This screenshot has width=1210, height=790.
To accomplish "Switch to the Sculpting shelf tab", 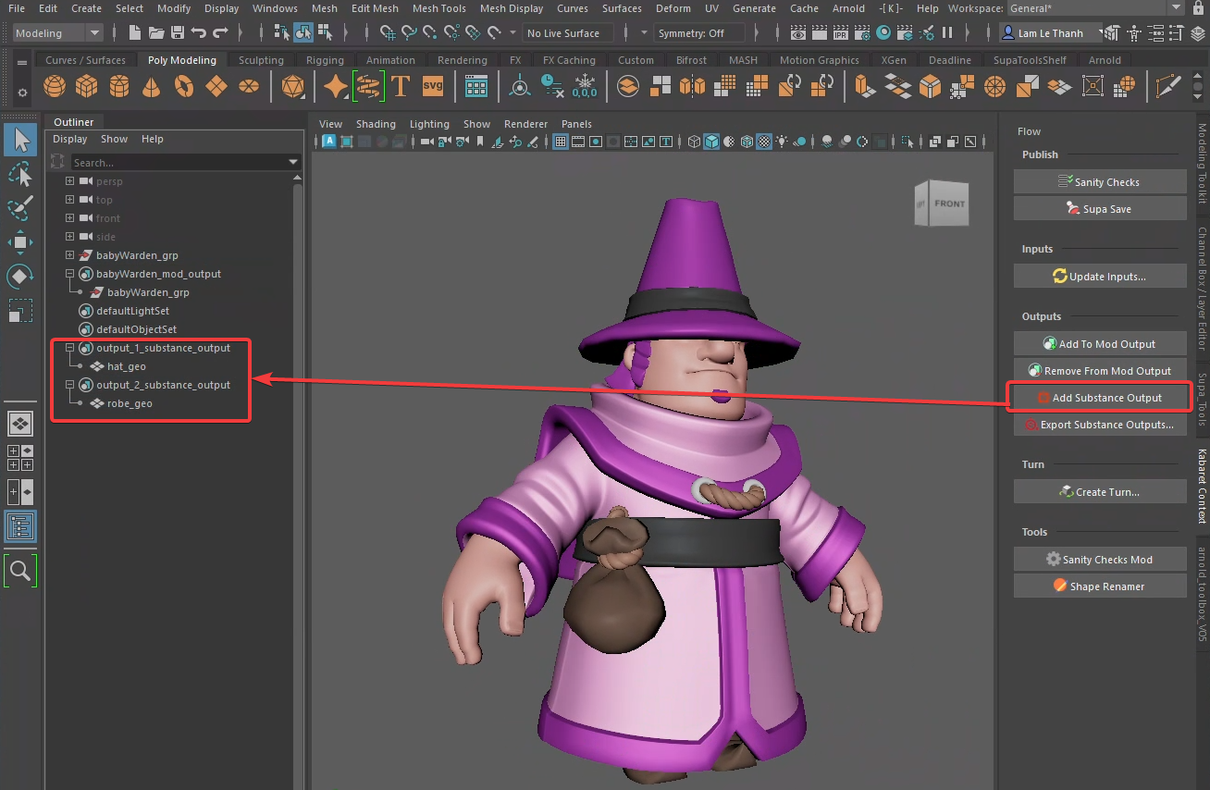I will (261, 60).
